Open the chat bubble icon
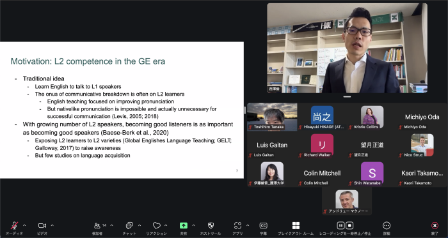Image resolution: width=448 pixels, height=238 pixels. pyautogui.click(x=129, y=225)
